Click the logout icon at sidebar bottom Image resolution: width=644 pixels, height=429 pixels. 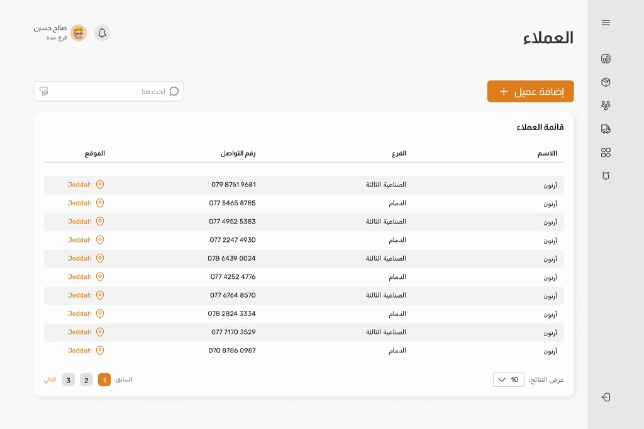[606, 397]
